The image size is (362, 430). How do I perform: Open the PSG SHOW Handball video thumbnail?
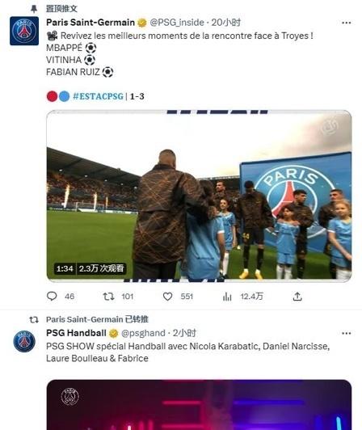(199, 405)
